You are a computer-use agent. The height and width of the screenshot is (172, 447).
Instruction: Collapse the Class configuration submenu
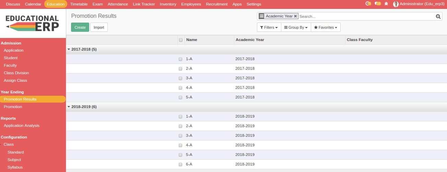click(x=9, y=144)
